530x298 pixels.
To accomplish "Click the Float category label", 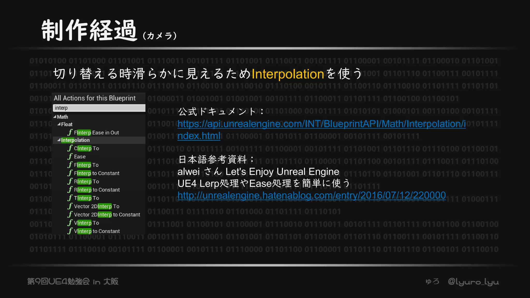I will pos(67,124).
